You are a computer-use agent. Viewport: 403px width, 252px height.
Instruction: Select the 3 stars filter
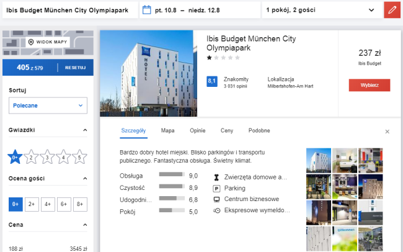click(x=47, y=157)
